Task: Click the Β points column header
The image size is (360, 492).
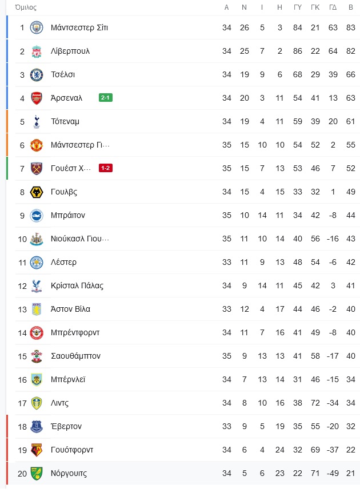Action: (x=351, y=7)
